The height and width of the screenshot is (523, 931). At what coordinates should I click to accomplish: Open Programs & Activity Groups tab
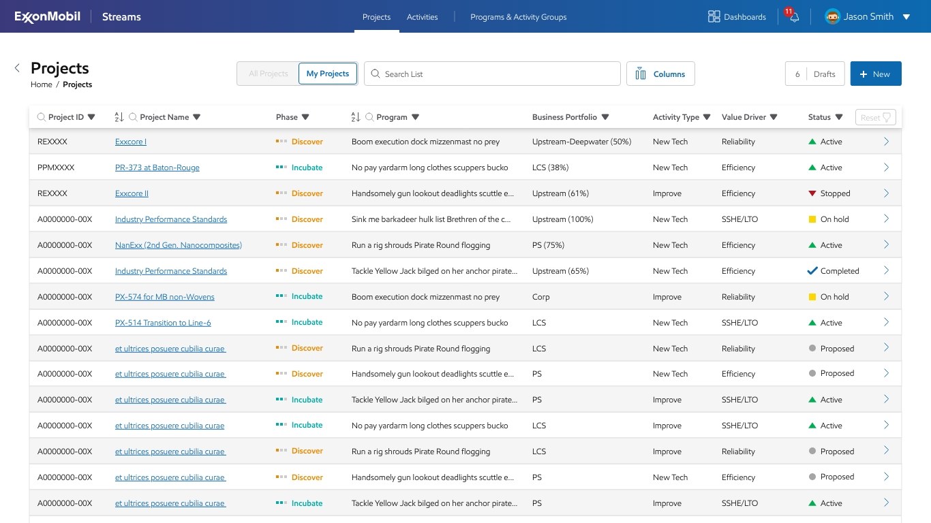[x=518, y=17]
